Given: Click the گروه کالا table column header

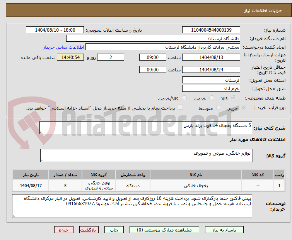Looking at the screenshot, I should click(x=99, y=175).
